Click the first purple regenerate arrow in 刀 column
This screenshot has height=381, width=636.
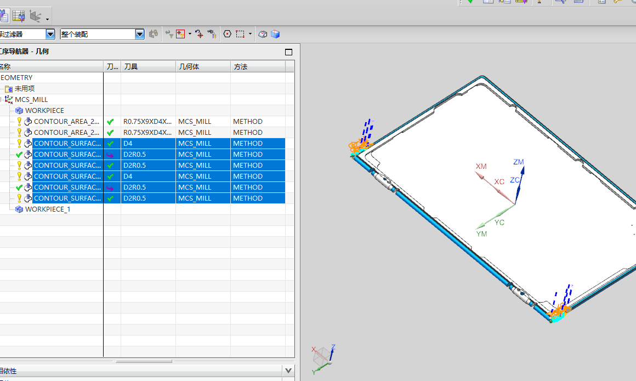point(110,155)
